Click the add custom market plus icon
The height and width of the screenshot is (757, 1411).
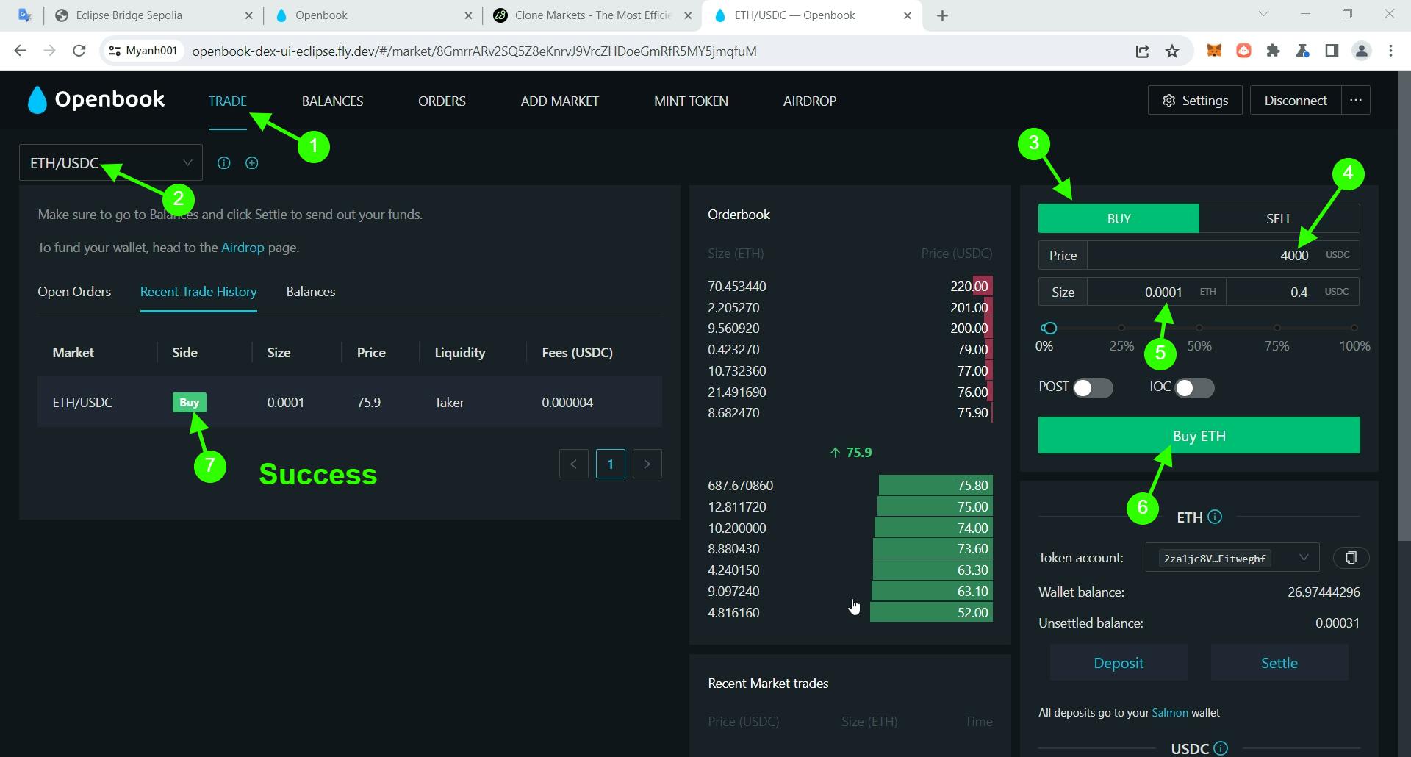click(252, 163)
